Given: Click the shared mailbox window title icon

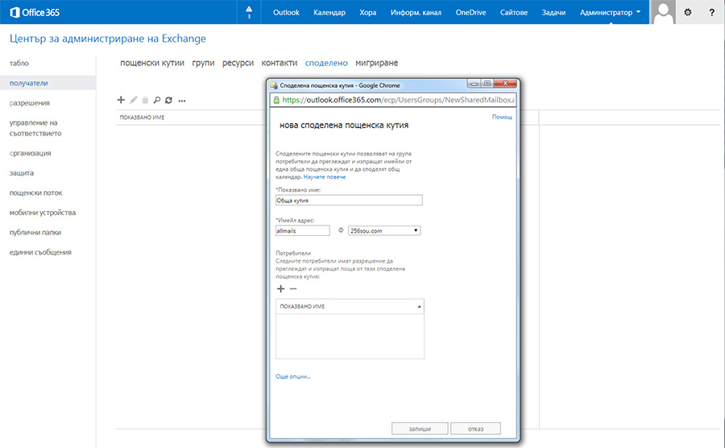Looking at the screenshot, I should coord(274,85).
